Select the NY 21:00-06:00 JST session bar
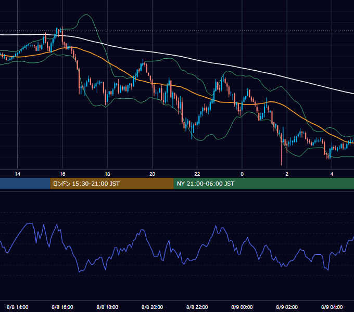Image resolution: width=354 pixels, height=312 pixels. [x=264, y=184]
